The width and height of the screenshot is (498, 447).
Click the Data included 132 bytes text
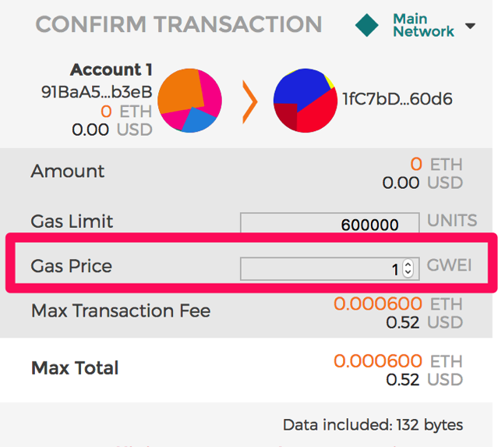373,424
